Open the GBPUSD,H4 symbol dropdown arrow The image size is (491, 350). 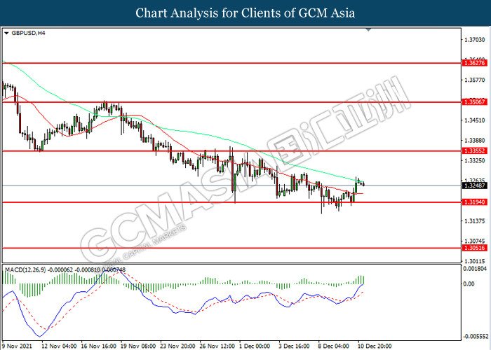(6, 33)
